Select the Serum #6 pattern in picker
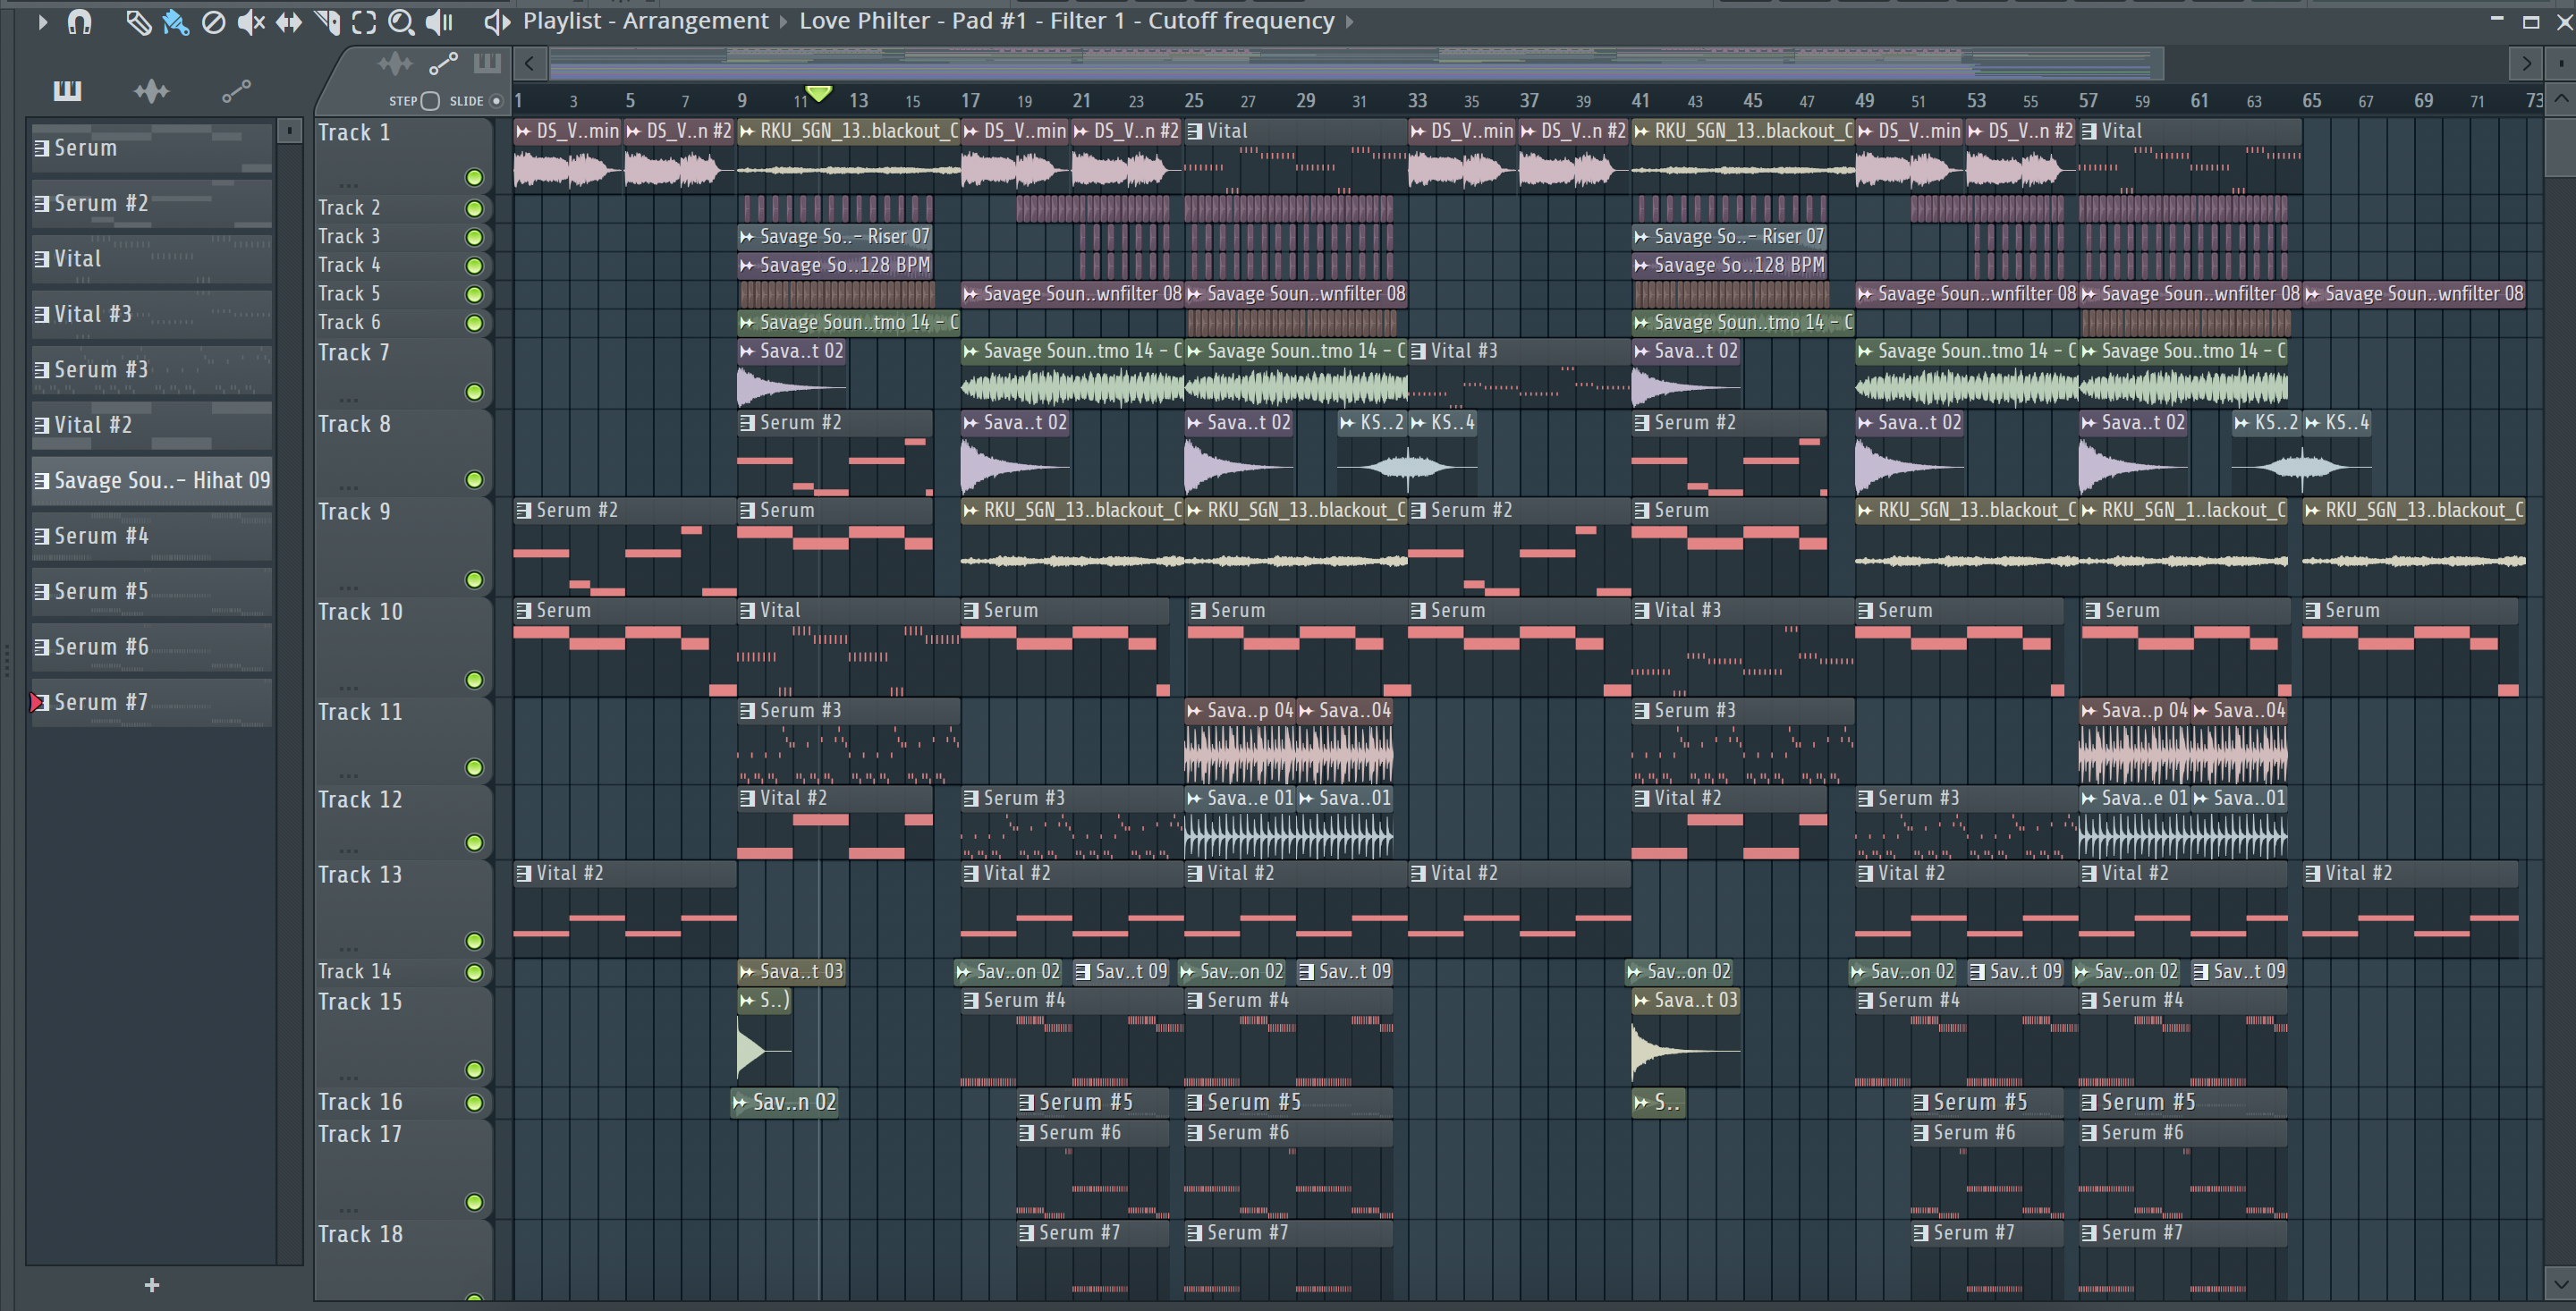This screenshot has height=1311, width=2576. point(152,648)
